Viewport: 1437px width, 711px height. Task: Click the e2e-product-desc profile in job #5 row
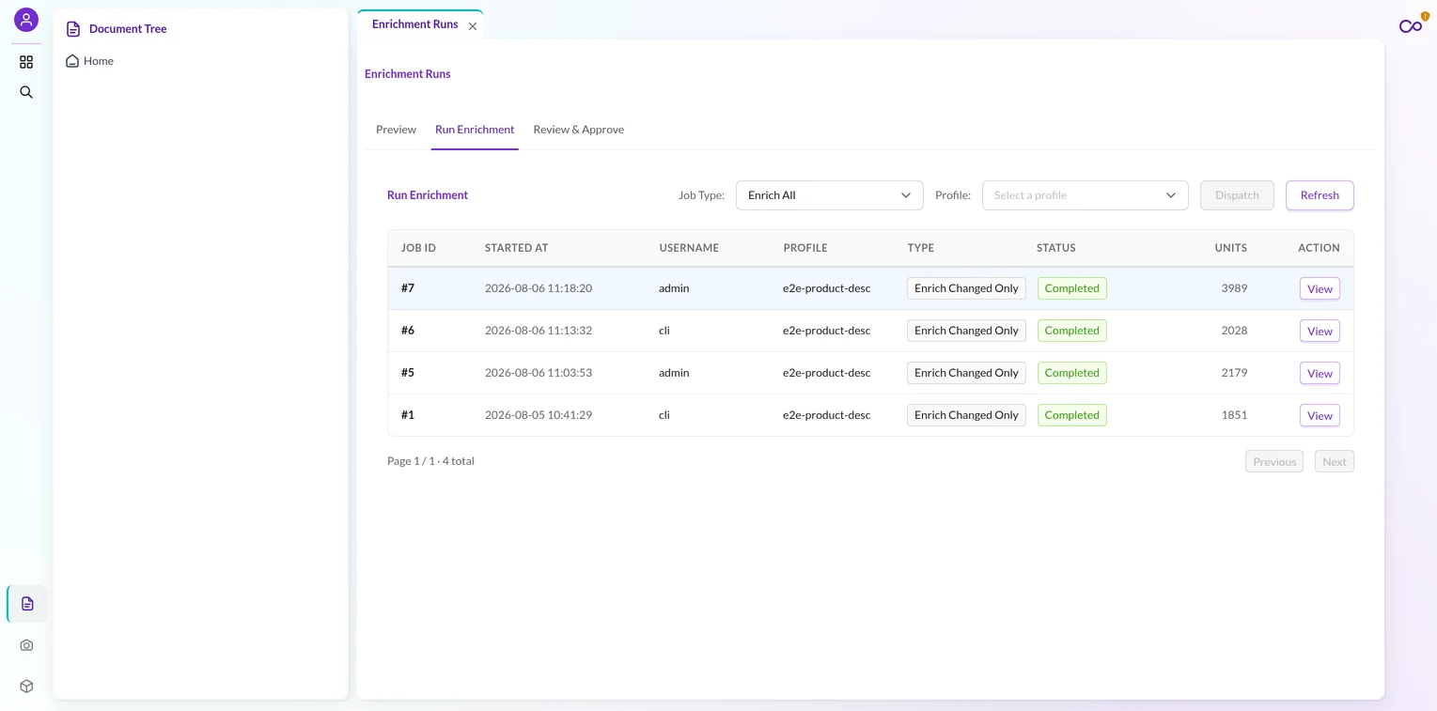[x=826, y=373]
